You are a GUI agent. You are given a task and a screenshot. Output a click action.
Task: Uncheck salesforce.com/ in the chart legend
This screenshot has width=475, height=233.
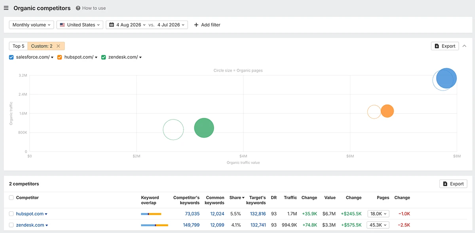11,57
